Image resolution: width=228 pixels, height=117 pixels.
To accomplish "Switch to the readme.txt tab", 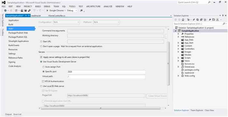I will tap(36, 16).
